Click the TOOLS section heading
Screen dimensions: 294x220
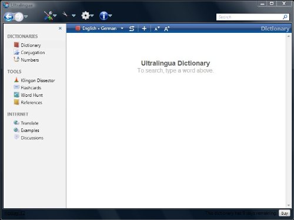click(14, 72)
